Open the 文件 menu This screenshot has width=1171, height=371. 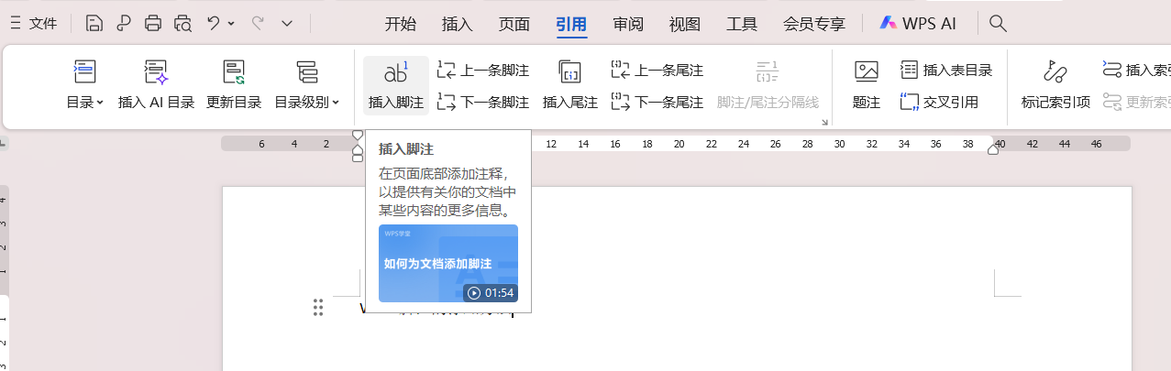34,24
